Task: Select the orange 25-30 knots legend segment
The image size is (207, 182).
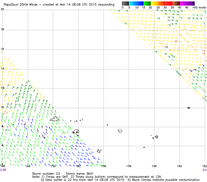Action: 162,3
